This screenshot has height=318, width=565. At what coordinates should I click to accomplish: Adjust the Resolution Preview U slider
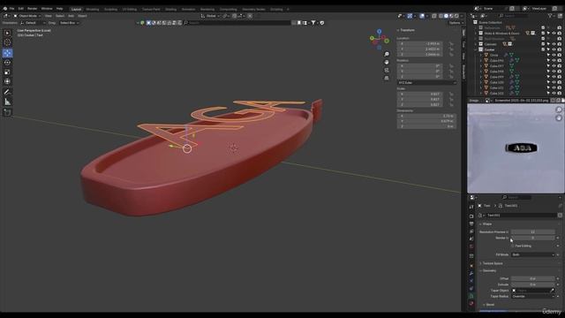click(x=533, y=231)
